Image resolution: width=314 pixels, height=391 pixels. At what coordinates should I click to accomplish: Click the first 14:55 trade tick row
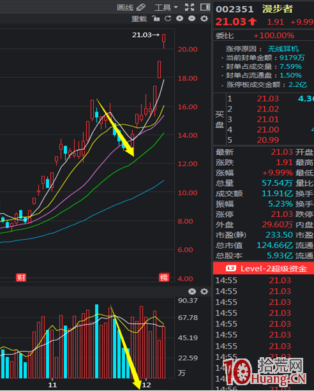pos(264,281)
